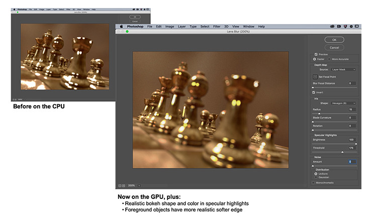Click the rightmost menu bar status icon

356,26
